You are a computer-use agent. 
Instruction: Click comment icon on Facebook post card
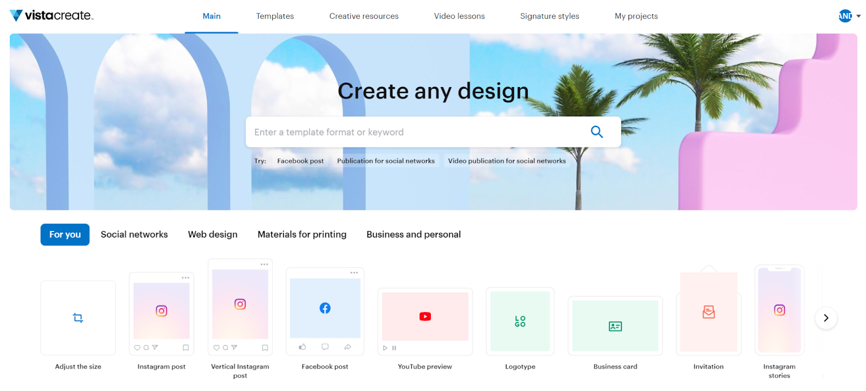pos(325,347)
